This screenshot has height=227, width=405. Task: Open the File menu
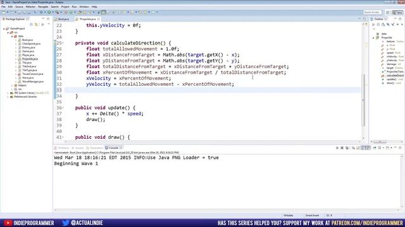tap(3, 7)
